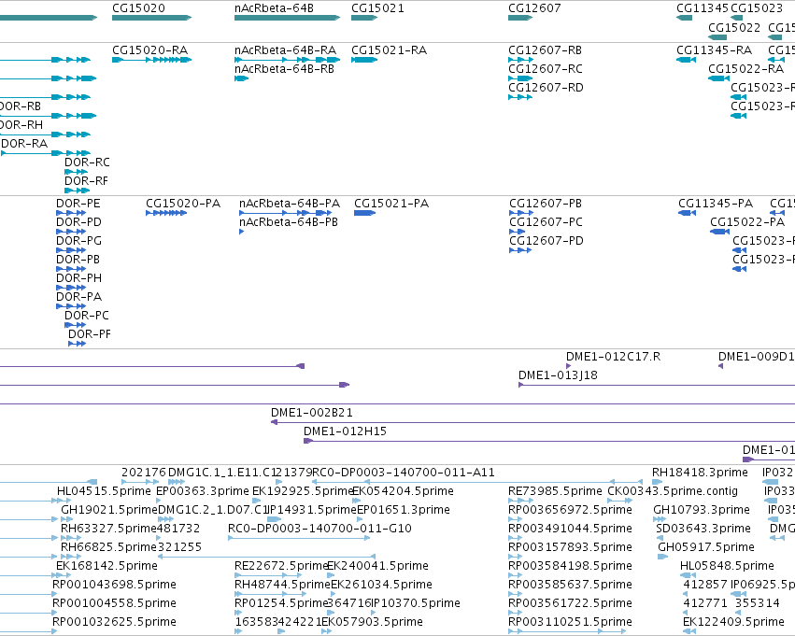The height and width of the screenshot is (636, 795).
Task: Select EST HL04515.5prime label
Action: [x=104, y=491]
